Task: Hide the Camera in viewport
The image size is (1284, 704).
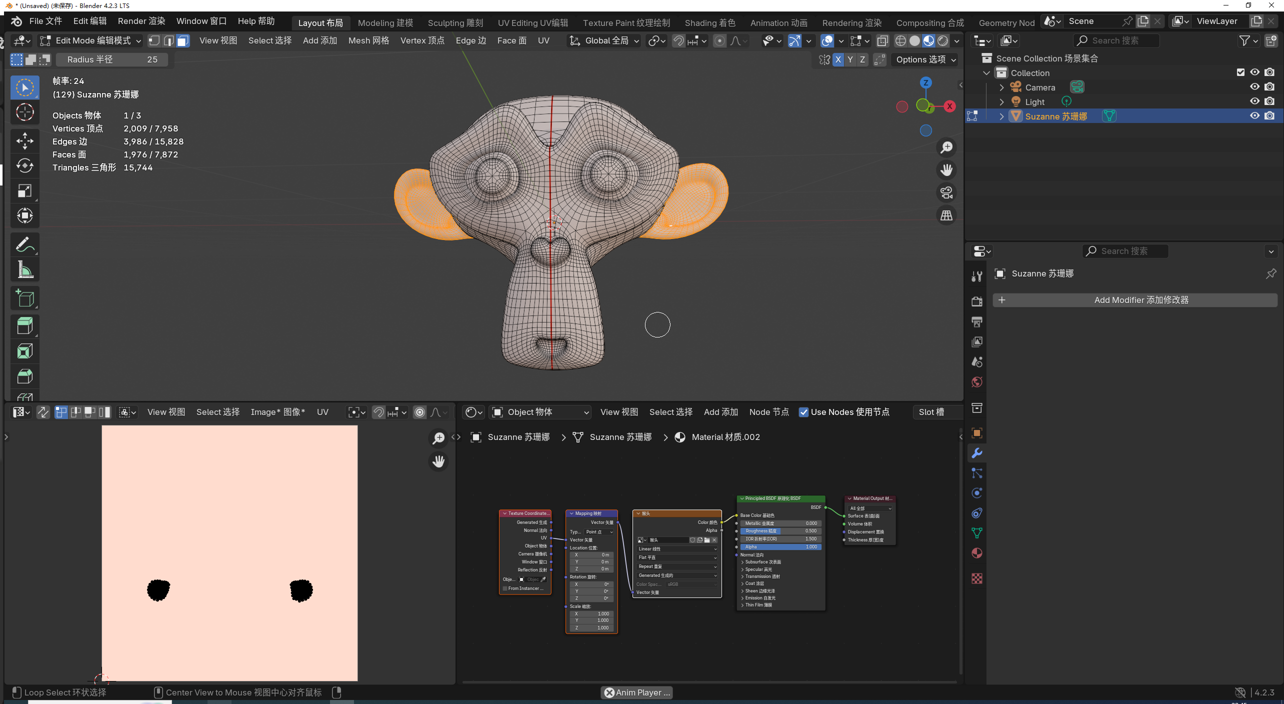Action: 1255,87
